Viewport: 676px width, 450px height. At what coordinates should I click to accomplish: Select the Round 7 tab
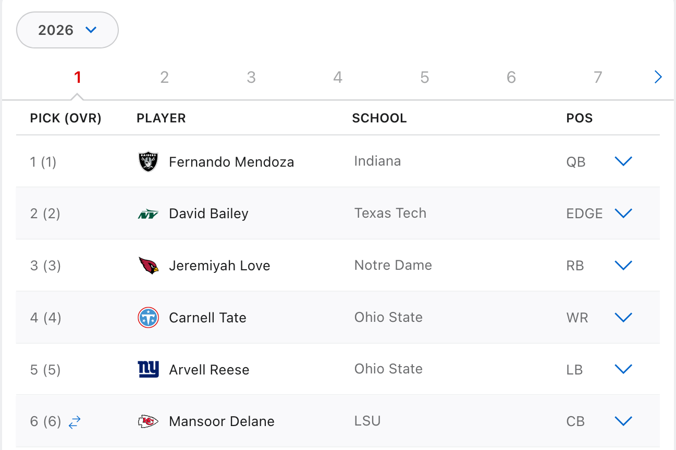[598, 78]
